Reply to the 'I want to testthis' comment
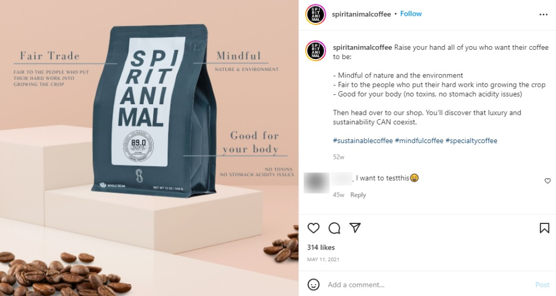The width and height of the screenshot is (556, 296). click(x=358, y=195)
